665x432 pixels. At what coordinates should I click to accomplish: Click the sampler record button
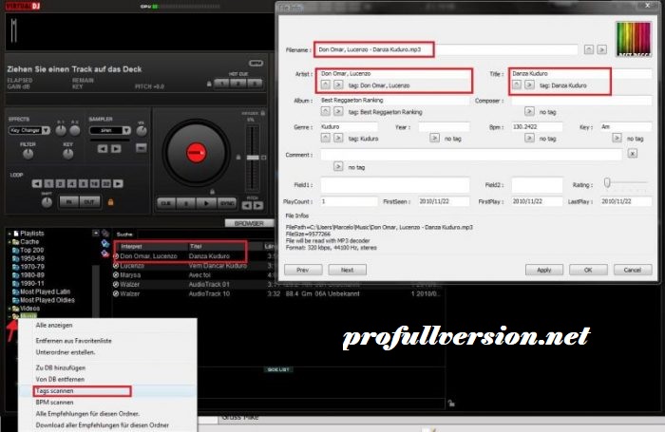[142, 147]
